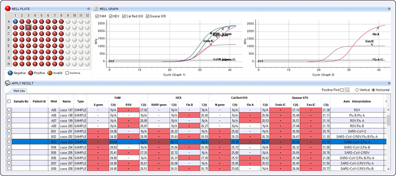Tick the select-all checkbox in table header
Image resolution: width=396 pixels, height=176 pixels.
tap(9, 101)
